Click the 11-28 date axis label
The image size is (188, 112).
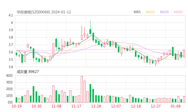point(96,106)
